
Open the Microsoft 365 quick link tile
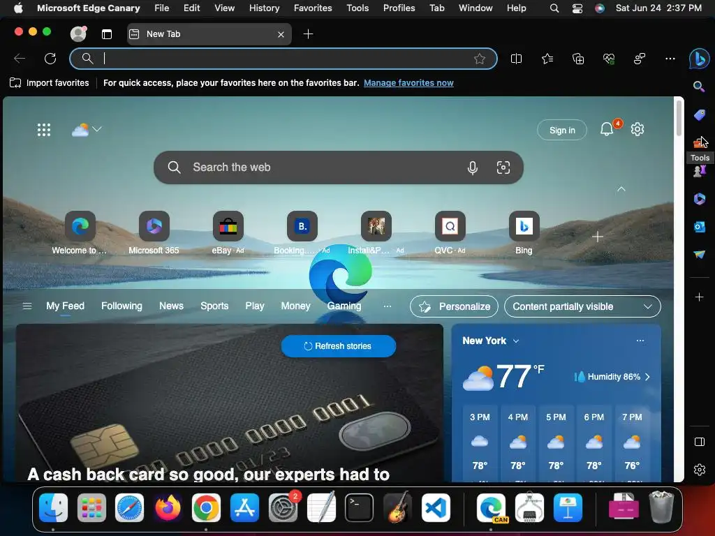click(154, 233)
